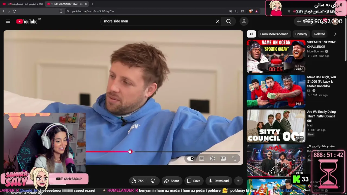Click the zoom magnifier icon in the address bar
Screen dimensions: 347x195
236,11
